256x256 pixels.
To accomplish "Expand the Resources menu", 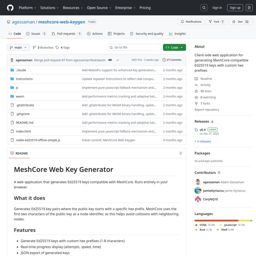I will click(x=73, y=8).
